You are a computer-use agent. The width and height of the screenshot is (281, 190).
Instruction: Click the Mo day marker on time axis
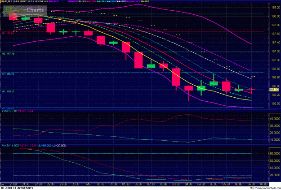click(x=88, y=184)
